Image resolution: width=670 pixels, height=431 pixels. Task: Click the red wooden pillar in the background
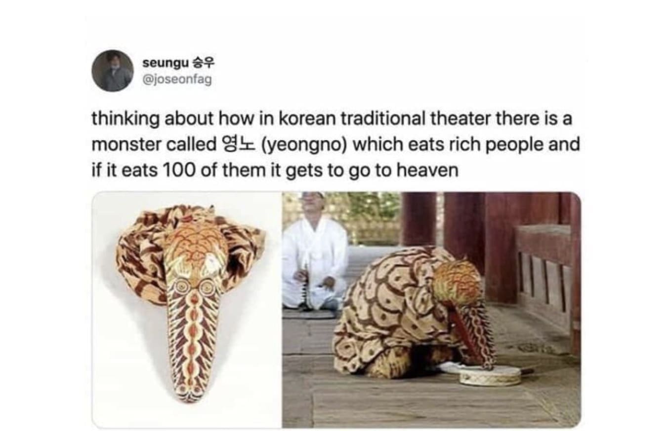(419, 219)
